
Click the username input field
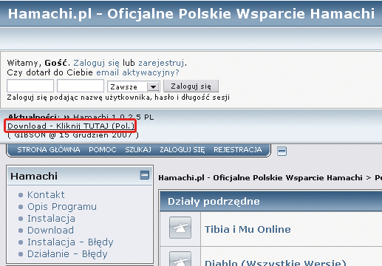pyautogui.click(x=30, y=86)
